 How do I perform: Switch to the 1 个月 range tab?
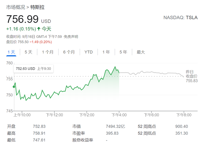pos(48,52)
